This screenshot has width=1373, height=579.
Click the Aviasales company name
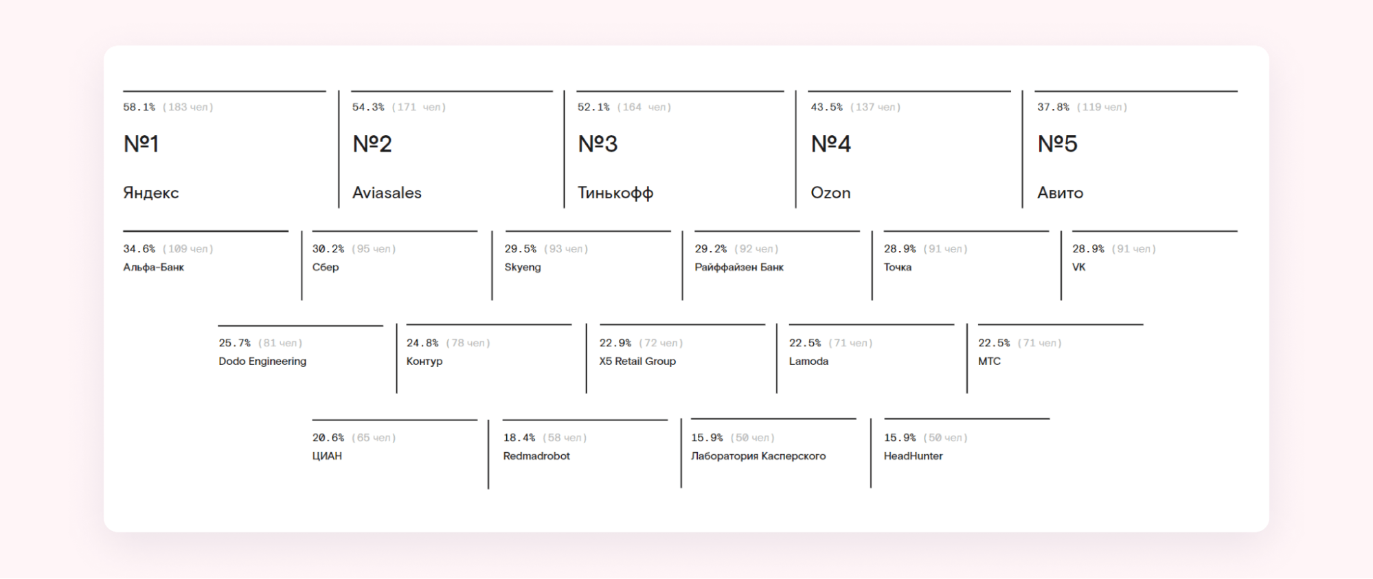[x=387, y=193]
